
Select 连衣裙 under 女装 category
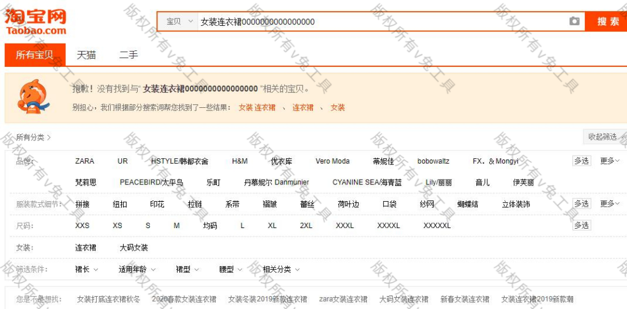(86, 247)
